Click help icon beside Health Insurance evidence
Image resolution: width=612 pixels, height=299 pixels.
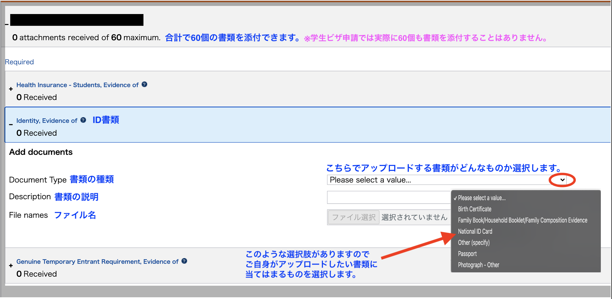pyautogui.click(x=144, y=84)
